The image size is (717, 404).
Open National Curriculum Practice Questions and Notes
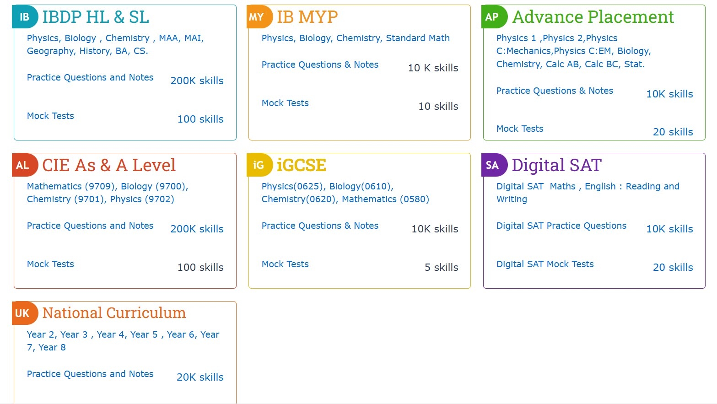coord(90,374)
